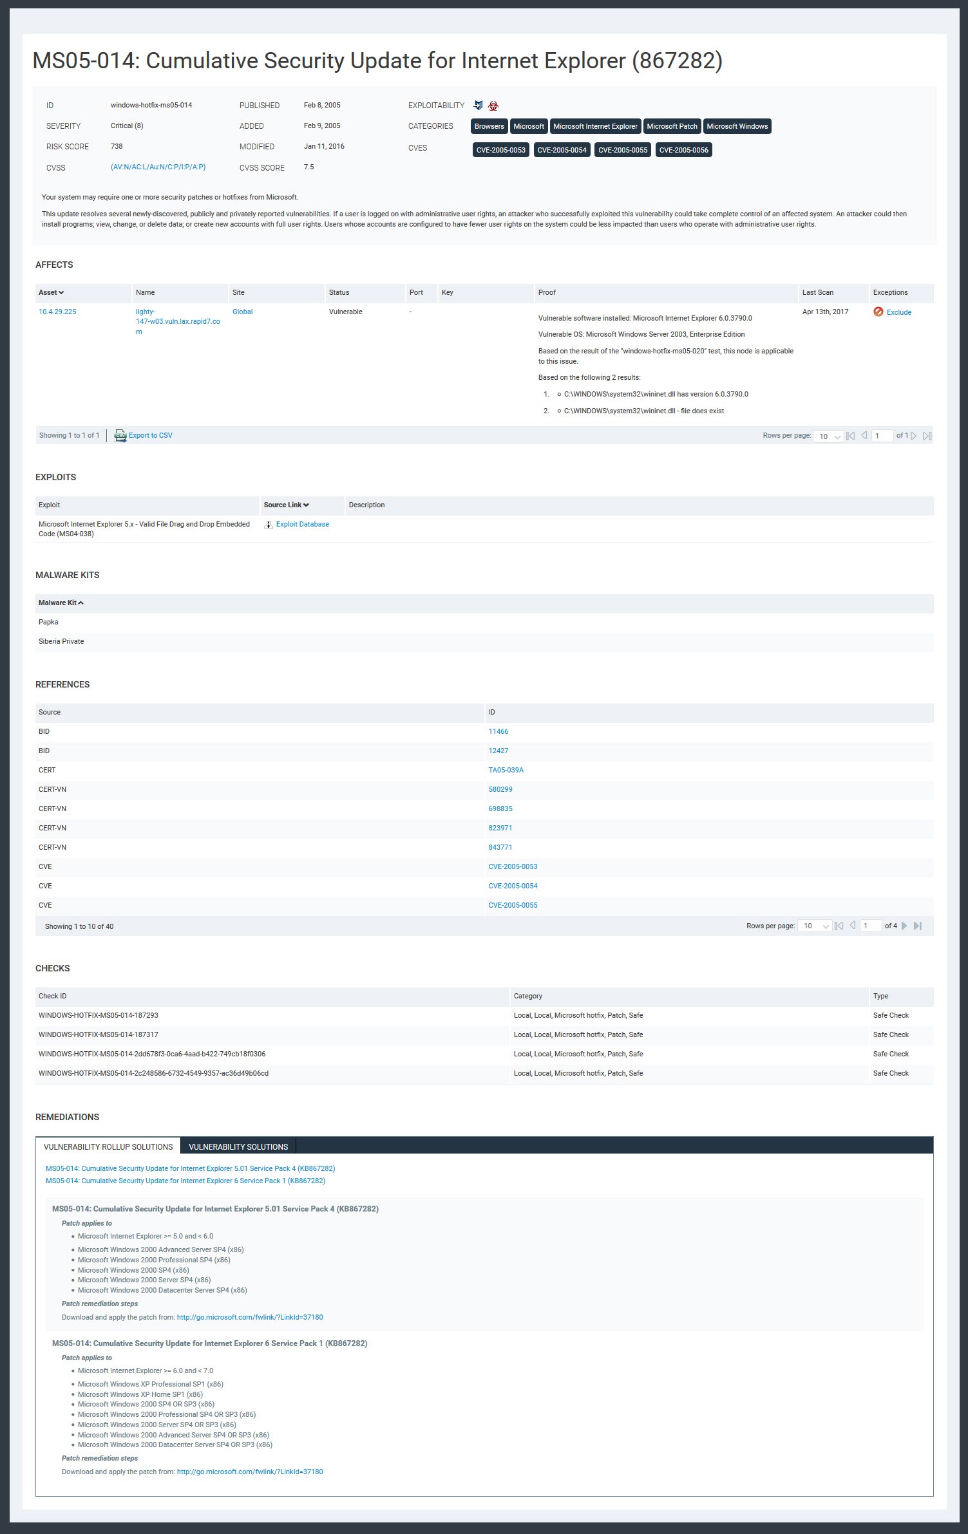
Task: Click the Browsers category tag
Action: pyautogui.click(x=489, y=127)
